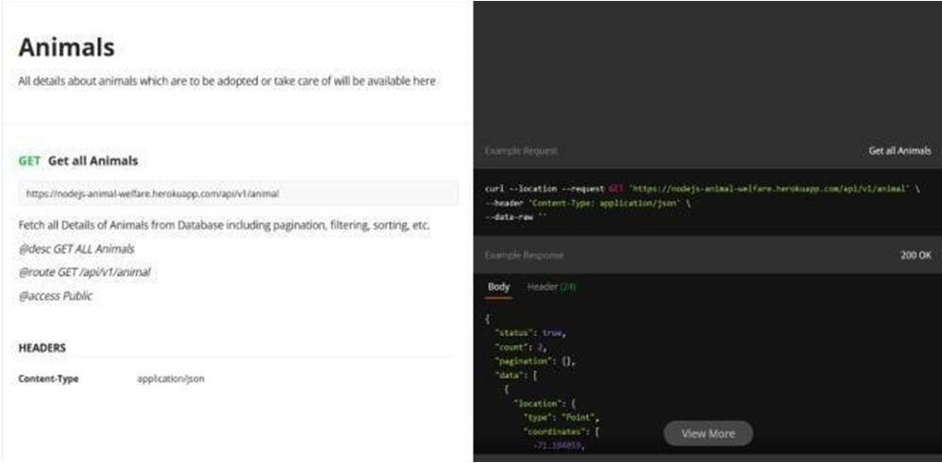
Task: Click the @route GET /api/v1/animal line
Action: click(84, 273)
